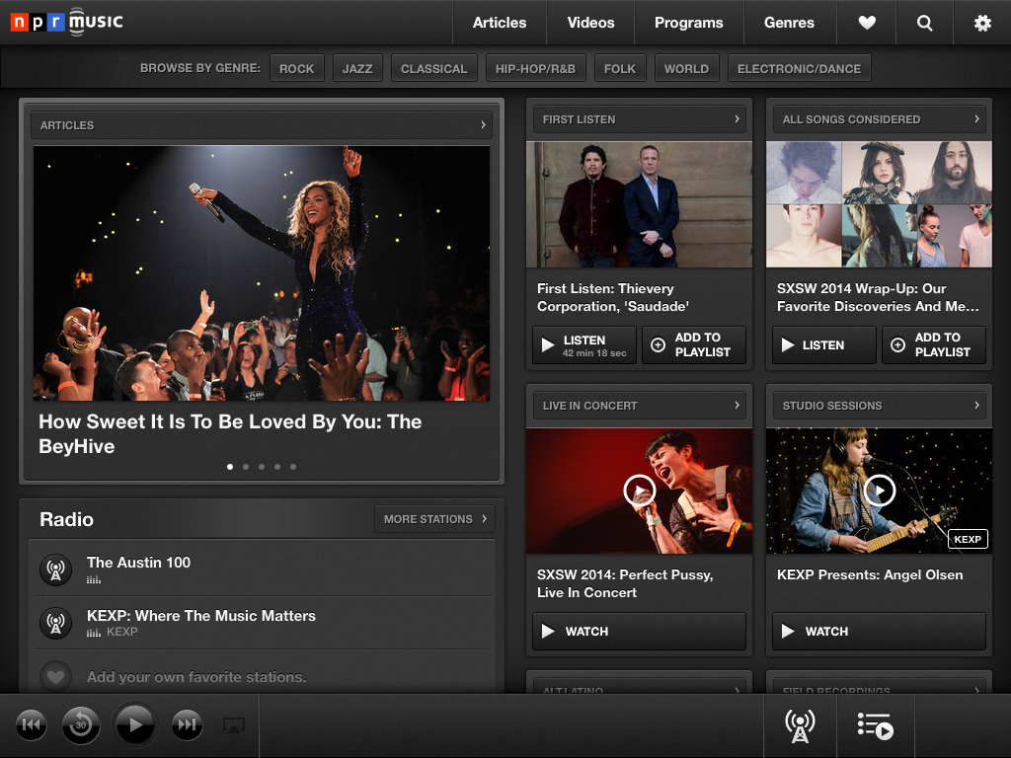Add SXSW 2014 Wrap-Up to playlist
The height and width of the screenshot is (758, 1011).
click(934, 344)
